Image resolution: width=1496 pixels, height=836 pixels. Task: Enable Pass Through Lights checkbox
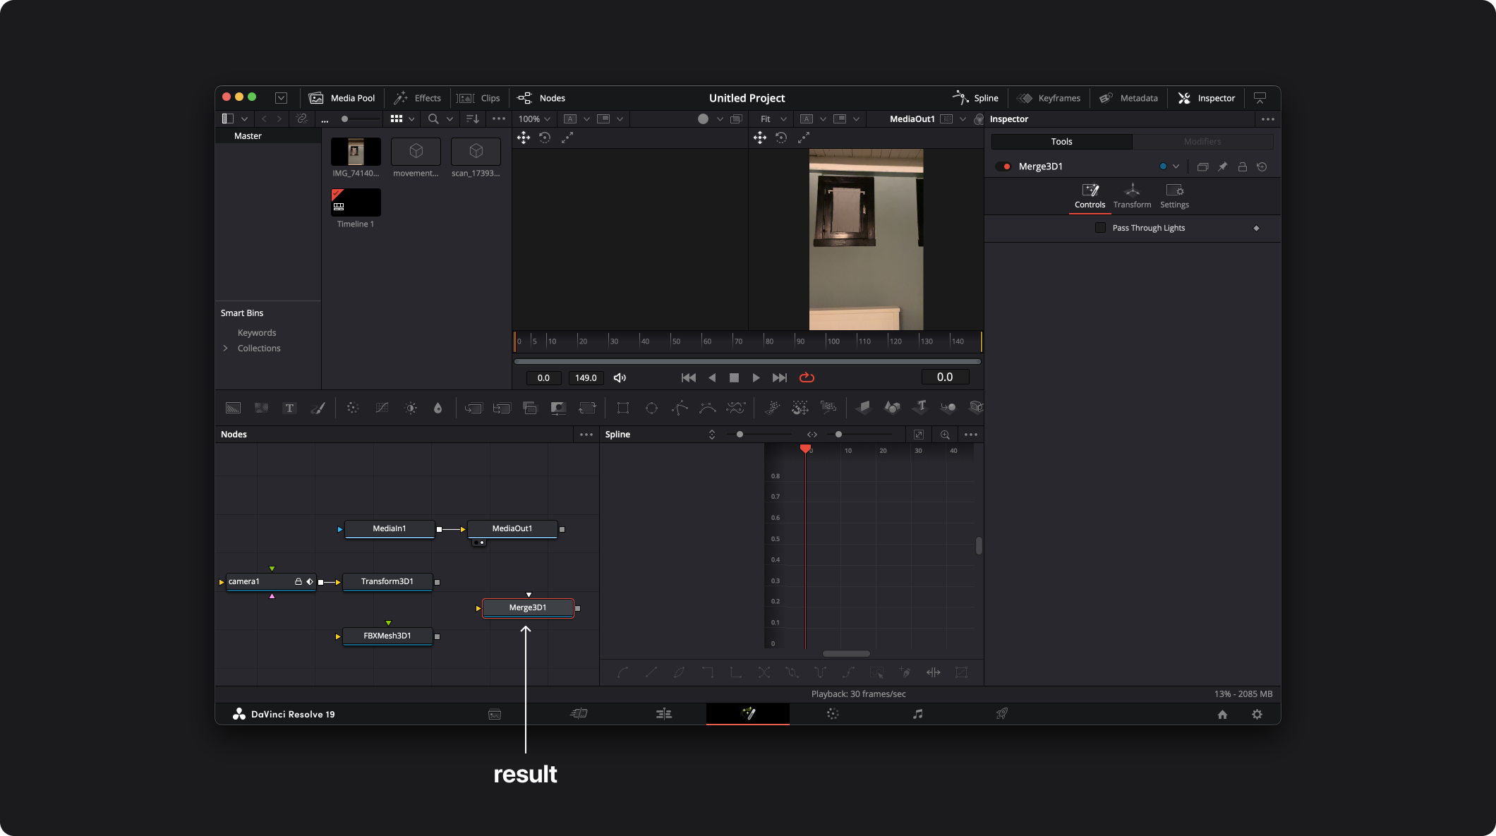[x=1100, y=228]
